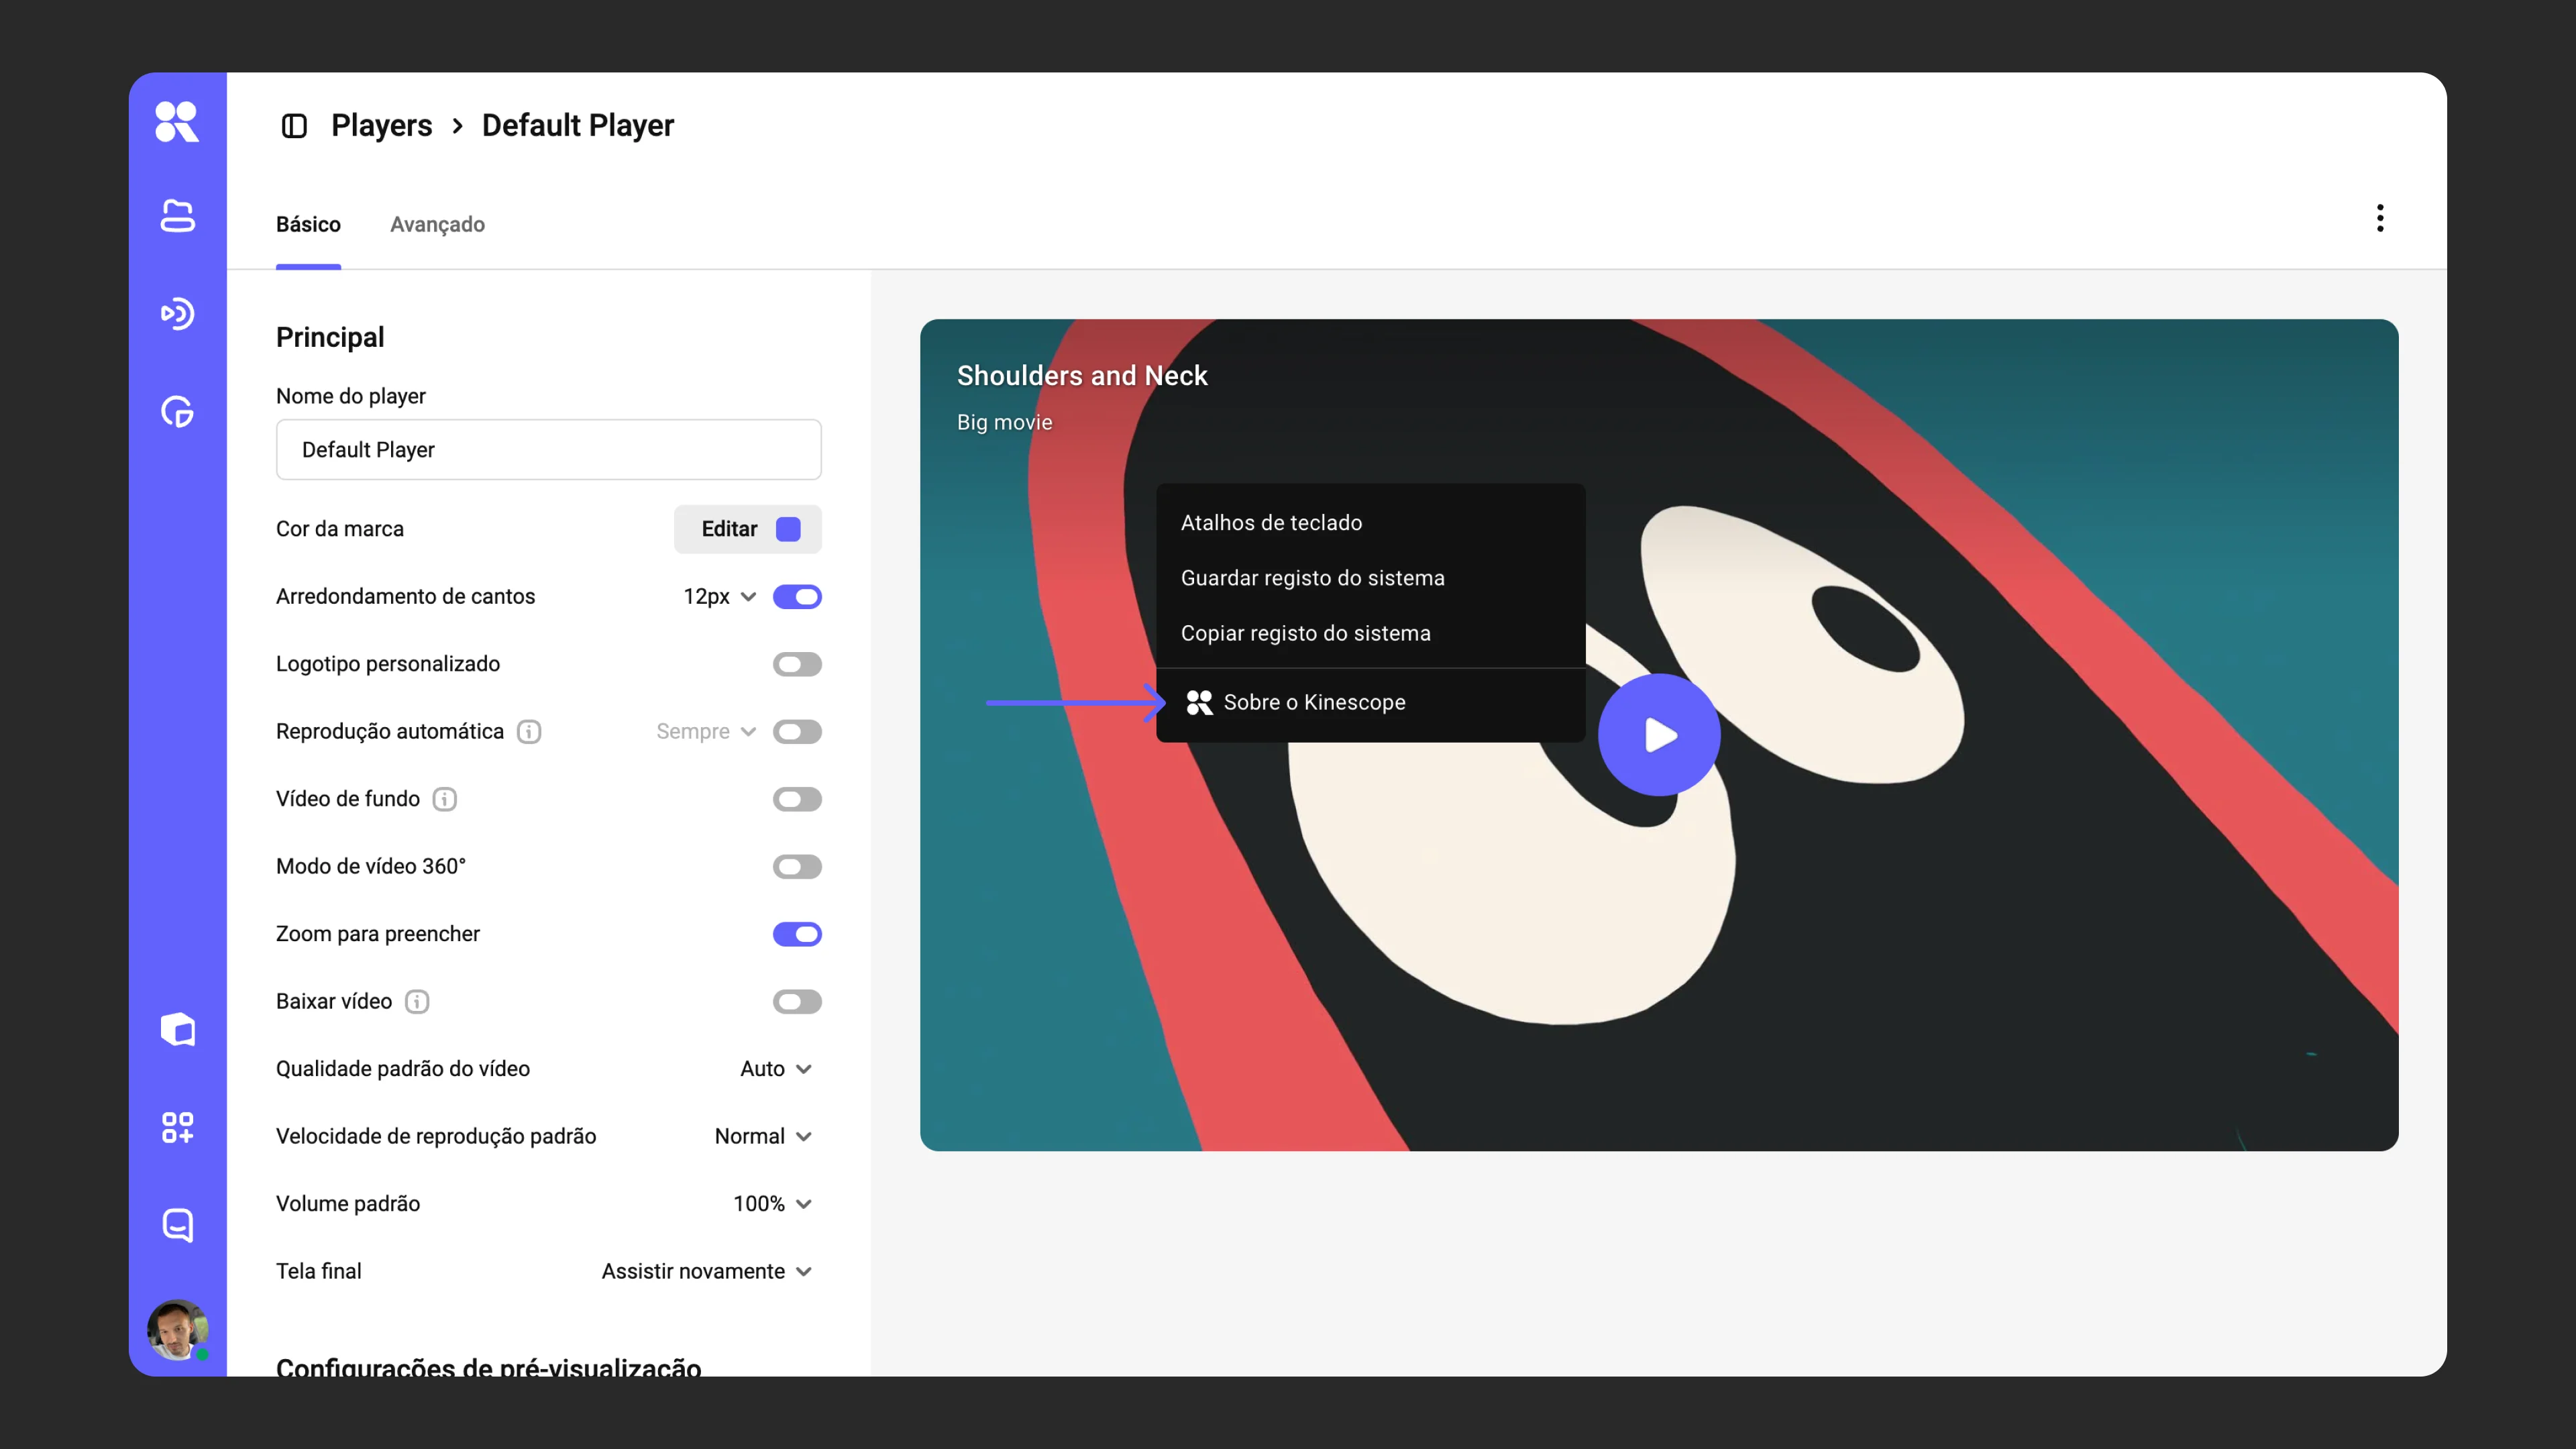Open Tela final Assistir novamente dropdown
The image size is (2576, 1449).
pyautogui.click(x=706, y=1272)
